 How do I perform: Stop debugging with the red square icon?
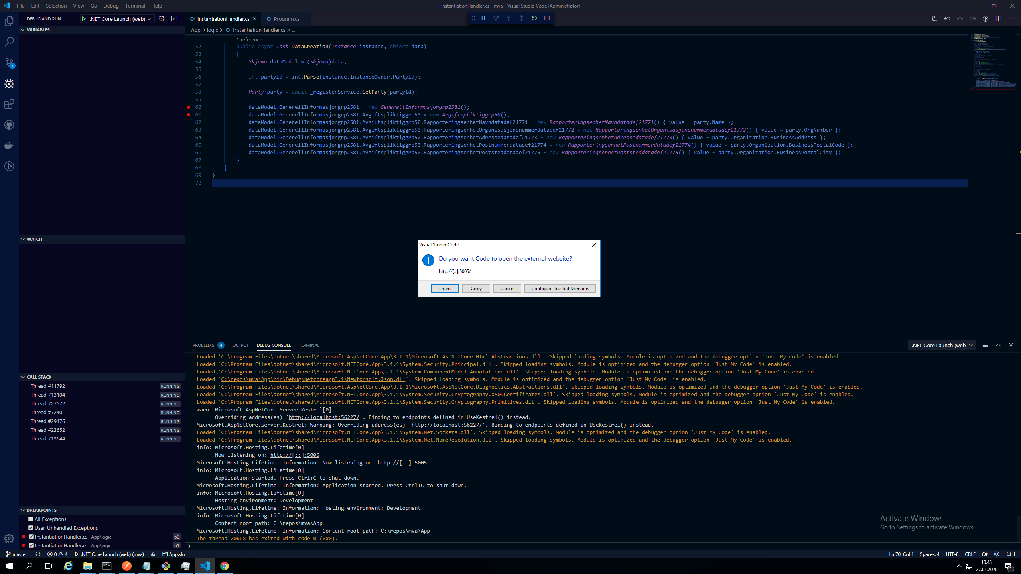[x=547, y=18]
